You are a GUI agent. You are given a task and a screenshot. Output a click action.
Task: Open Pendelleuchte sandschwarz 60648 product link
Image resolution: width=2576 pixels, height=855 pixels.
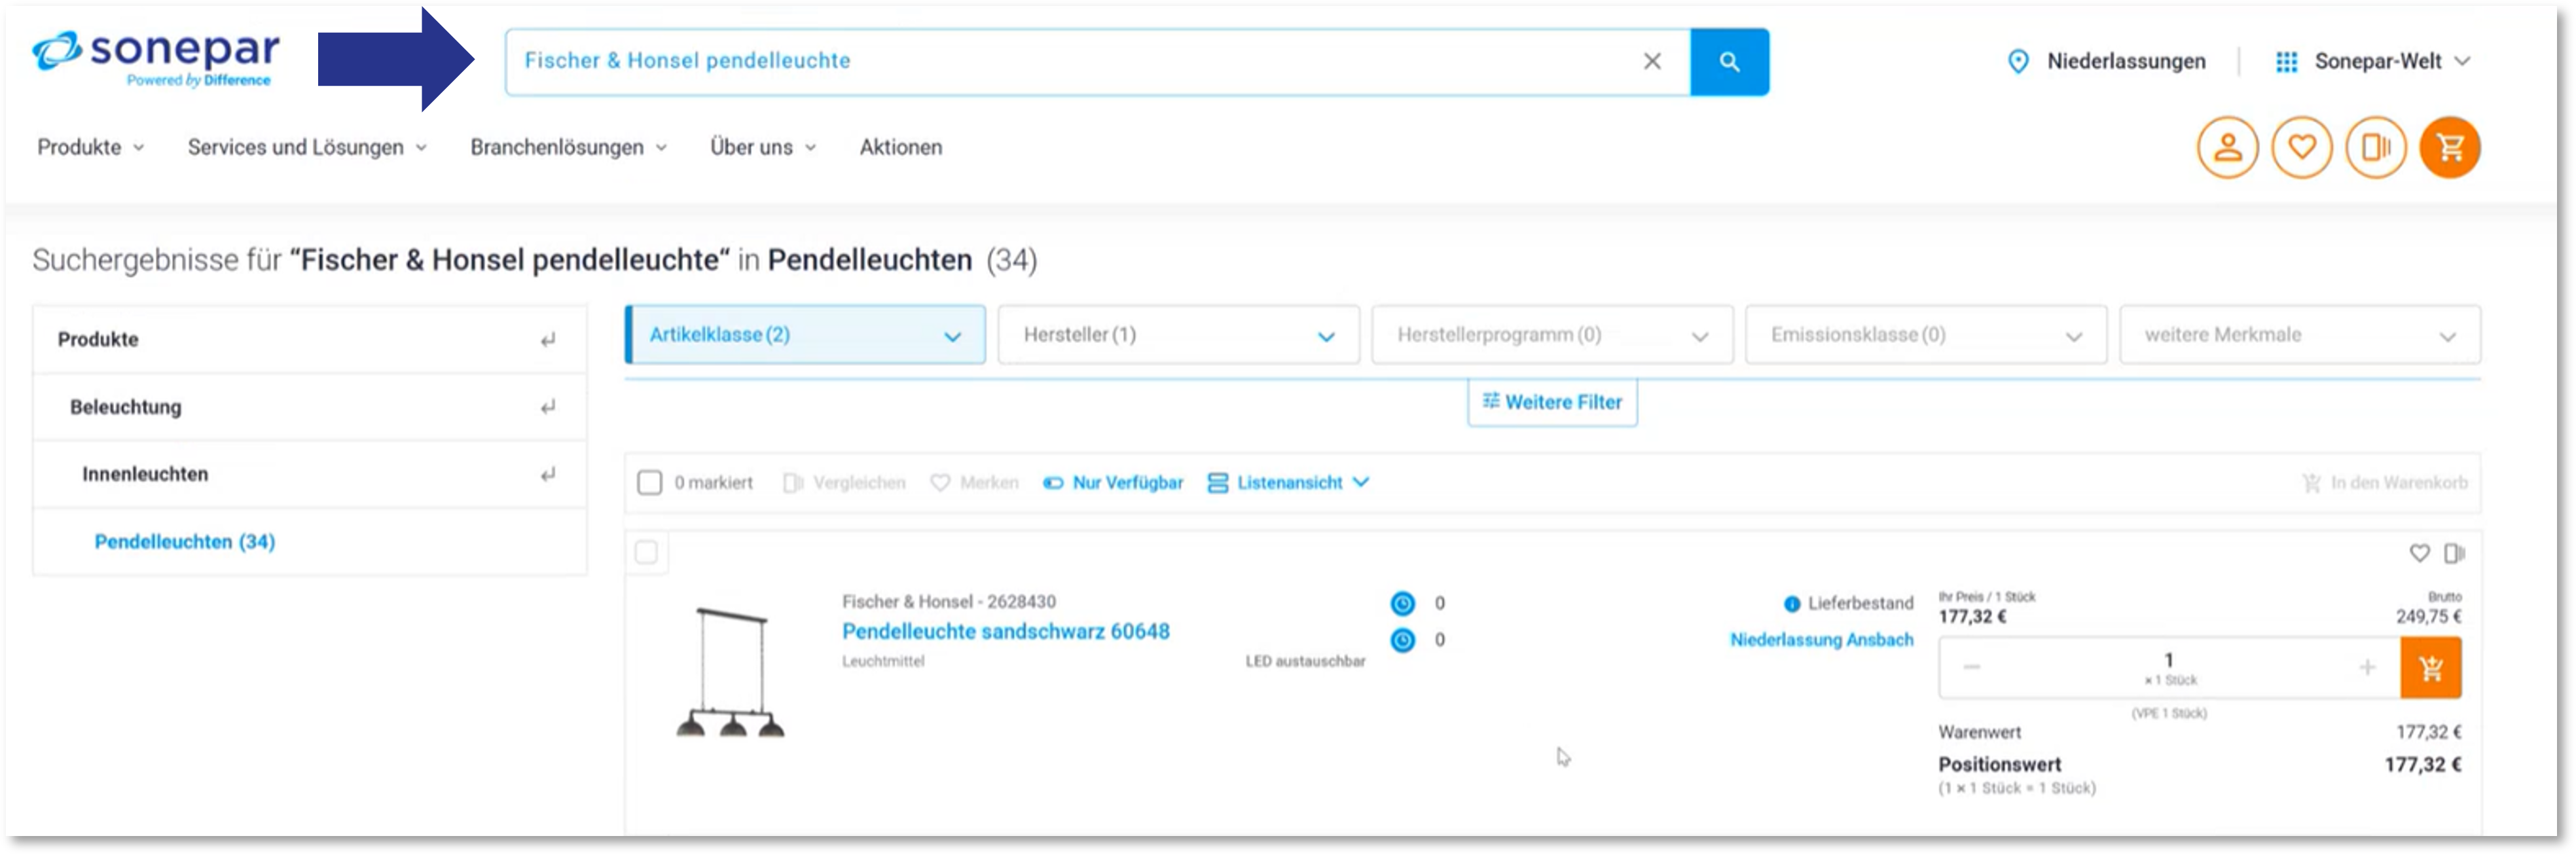tap(1006, 632)
